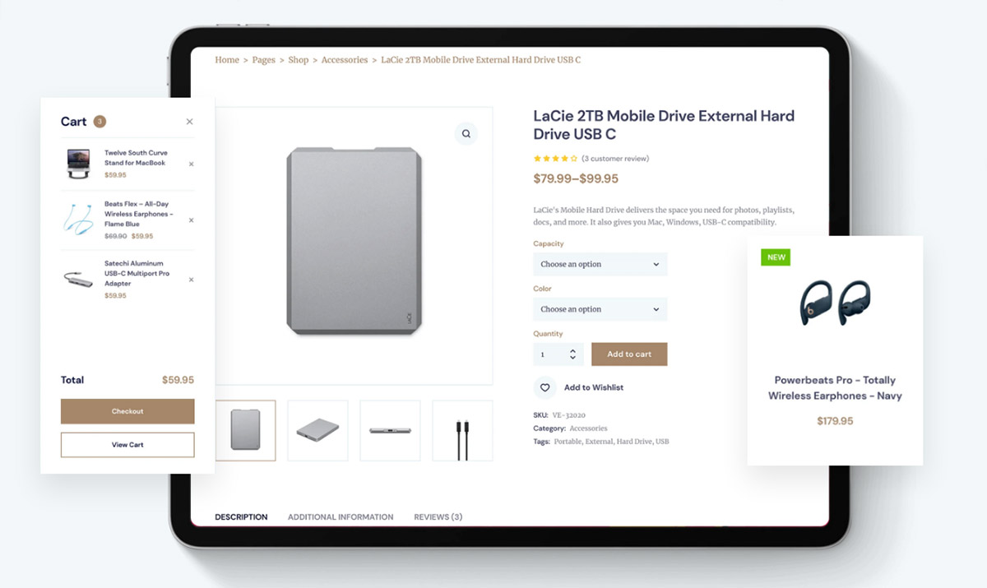Remove Beats Flex earphones from cart
987x588 pixels.
192,220
